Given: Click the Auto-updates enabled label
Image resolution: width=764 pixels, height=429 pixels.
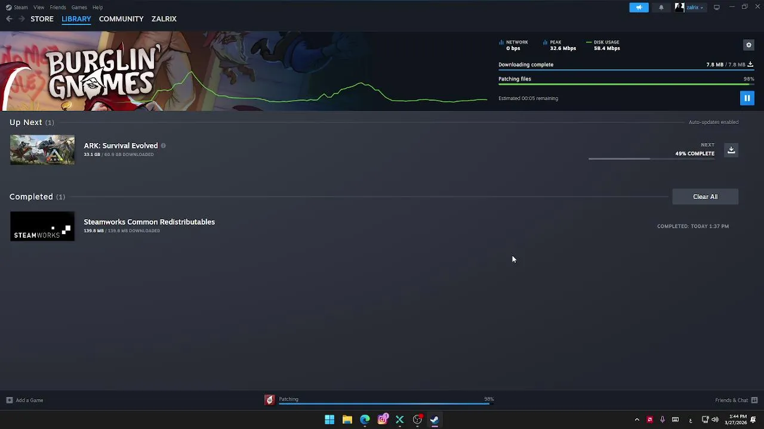Looking at the screenshot, I should [x=713, y=122].
